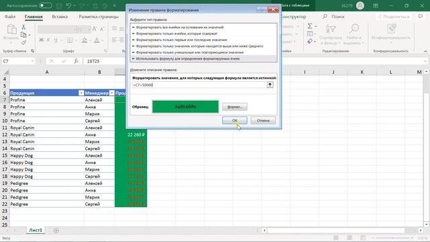Click the Italic К button
Image resolution: width=430 pixels, height=242 pixels.
coord(48,40)
